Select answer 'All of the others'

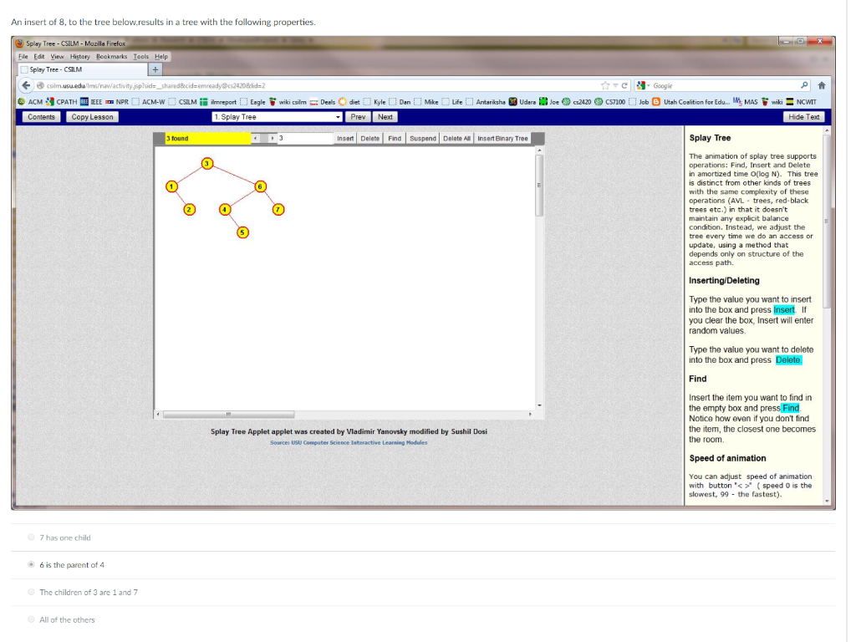tap(31, 619)
